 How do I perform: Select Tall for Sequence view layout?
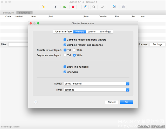coord(65,55)
